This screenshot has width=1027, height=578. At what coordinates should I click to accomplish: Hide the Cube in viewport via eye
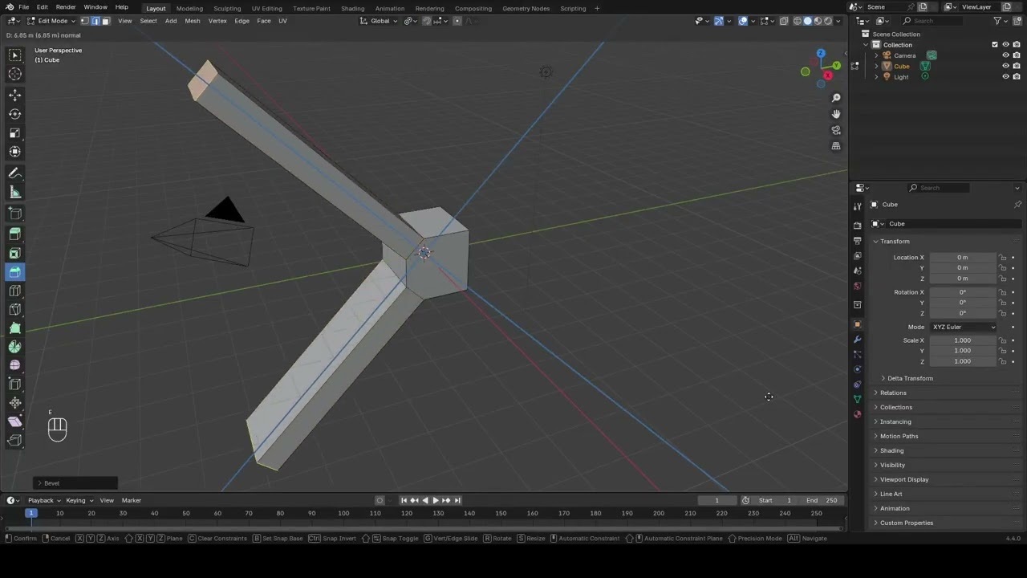coord(1005,66)
